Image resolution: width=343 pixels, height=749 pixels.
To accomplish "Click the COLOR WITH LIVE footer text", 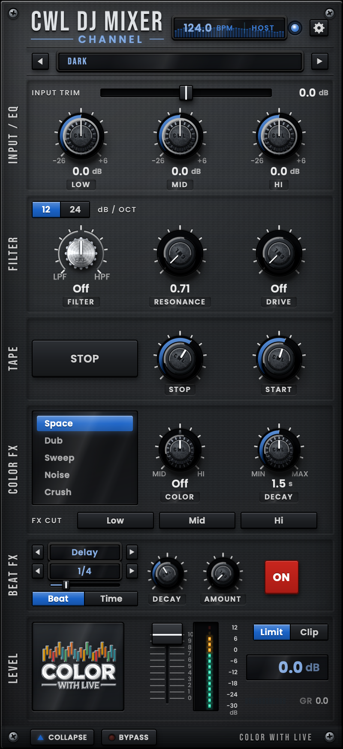I will (275, 737).
